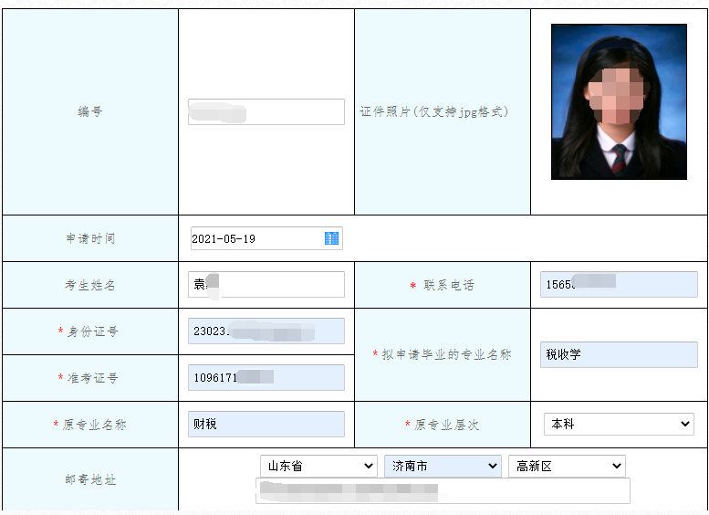Click the 联系电话 input field
This screenshot has height=515, width=709.
pos(619,284)
